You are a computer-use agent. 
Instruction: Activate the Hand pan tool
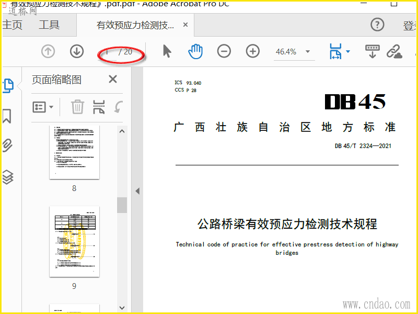pyautogui.click(x=195, y=51)
